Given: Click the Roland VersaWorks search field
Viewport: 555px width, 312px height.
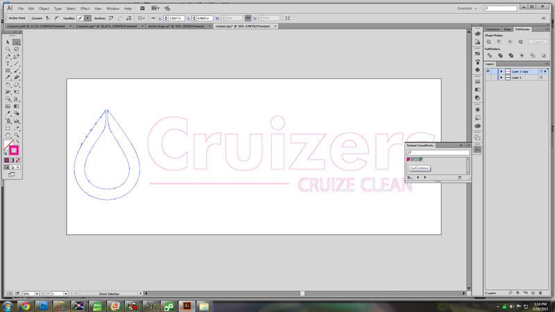Looking at the screenshot, I should pos(438,153).
